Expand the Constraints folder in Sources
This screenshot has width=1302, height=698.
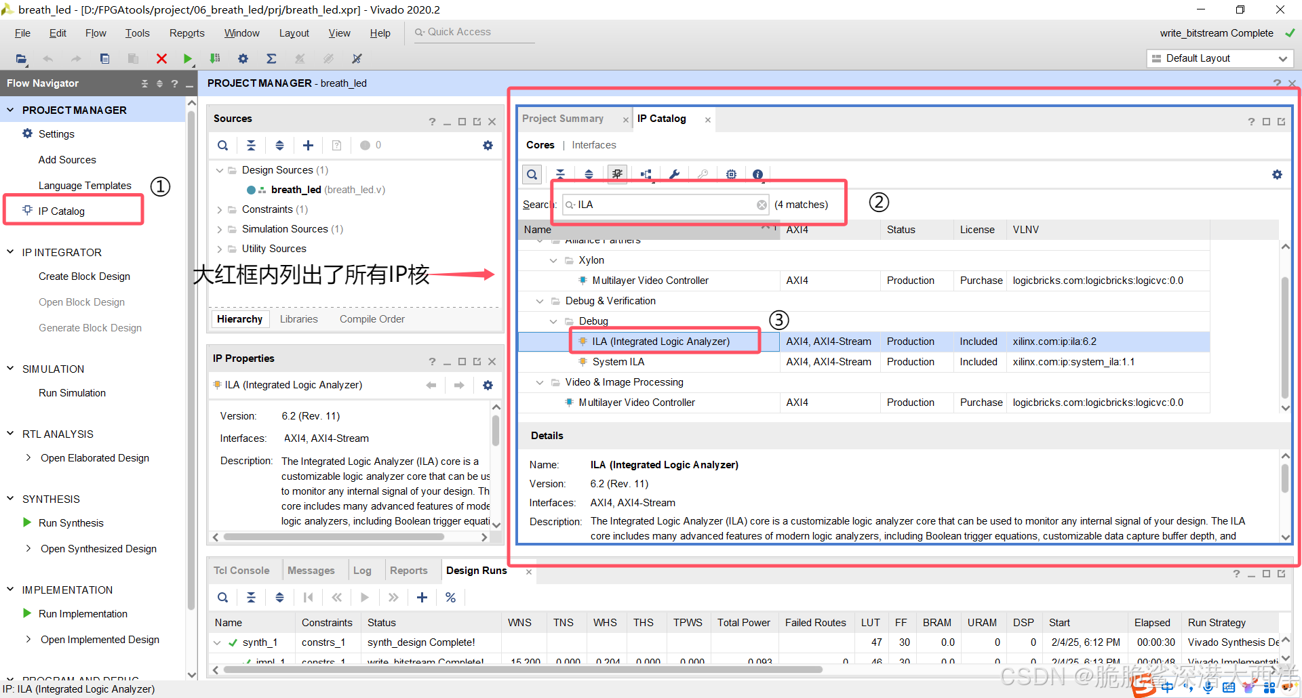pos(219,209)
